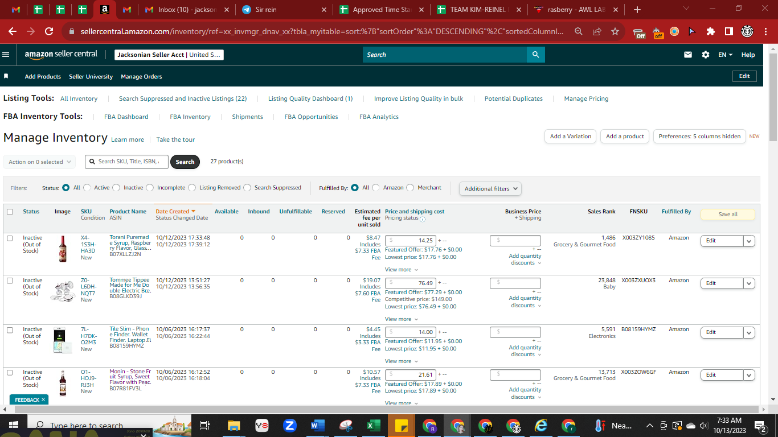Focus the 'Search SKU, Title, ISBN' field
This screenshot has height=437, width=778.
(126, 162)
